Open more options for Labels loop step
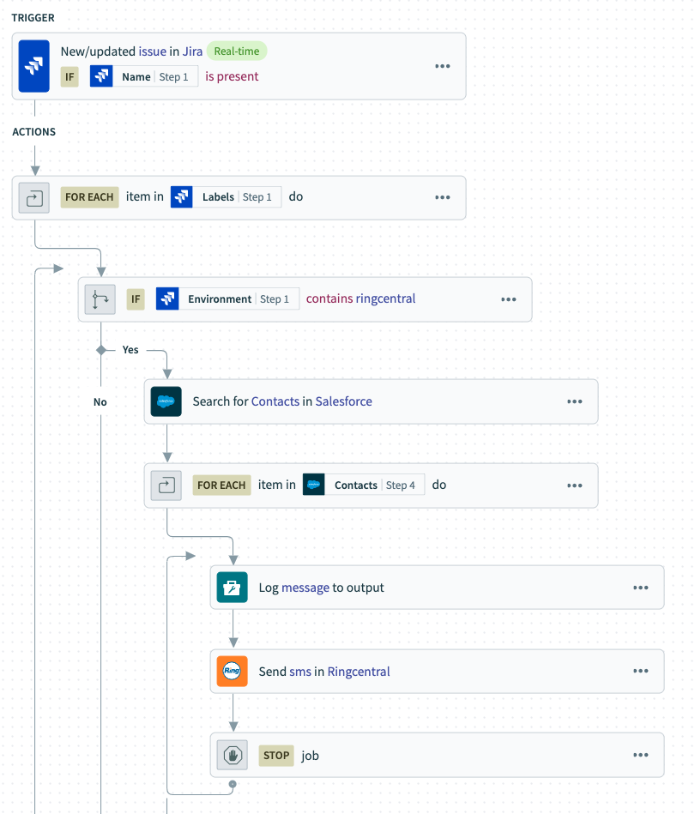The height and width of the screenshot is (814, 695). pyautogui.click(x=443, y=197)
